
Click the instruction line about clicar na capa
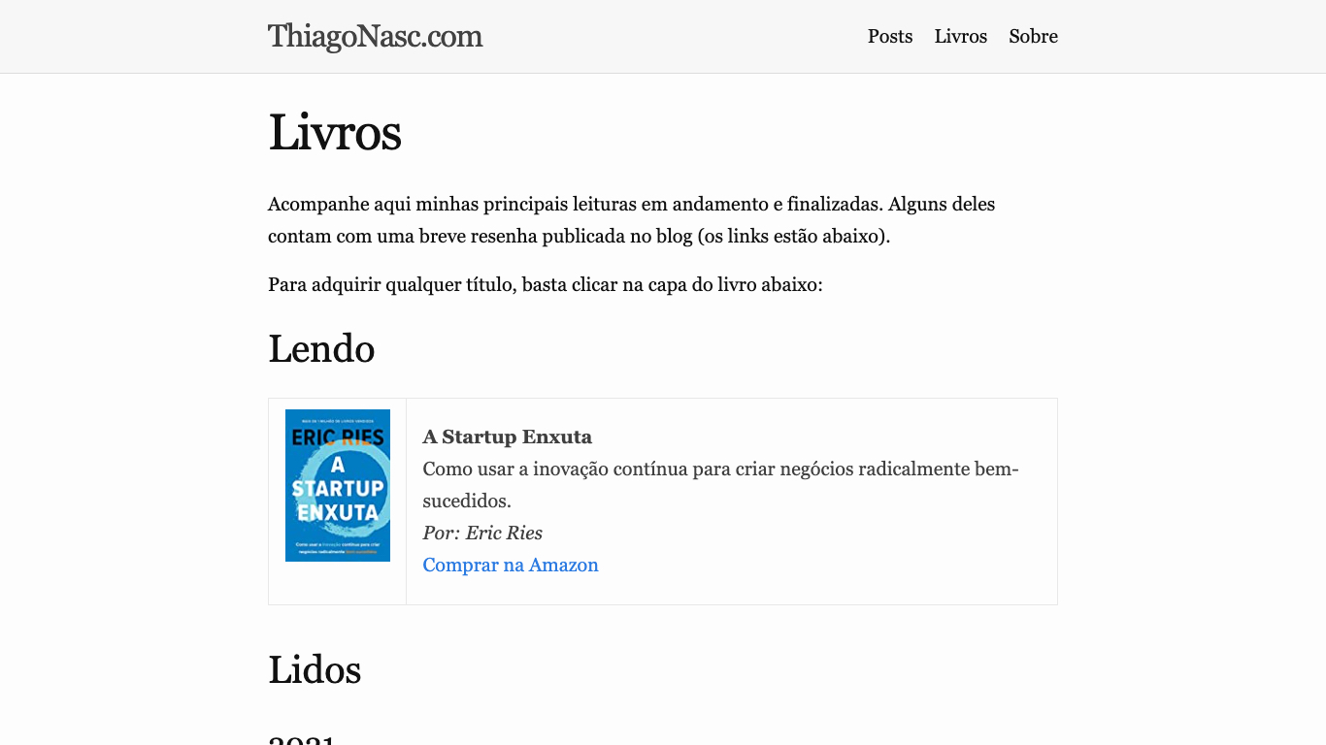(546, 284)
